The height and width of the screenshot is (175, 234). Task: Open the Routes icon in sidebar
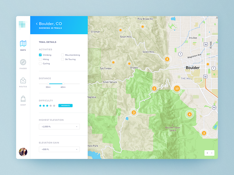[x=23, y=80]
